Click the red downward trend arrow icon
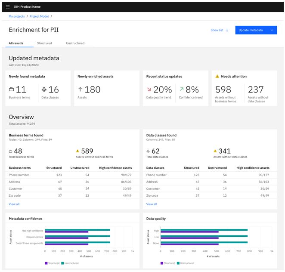The width and height of the screenshot is (285, 272). pos(149,90)
